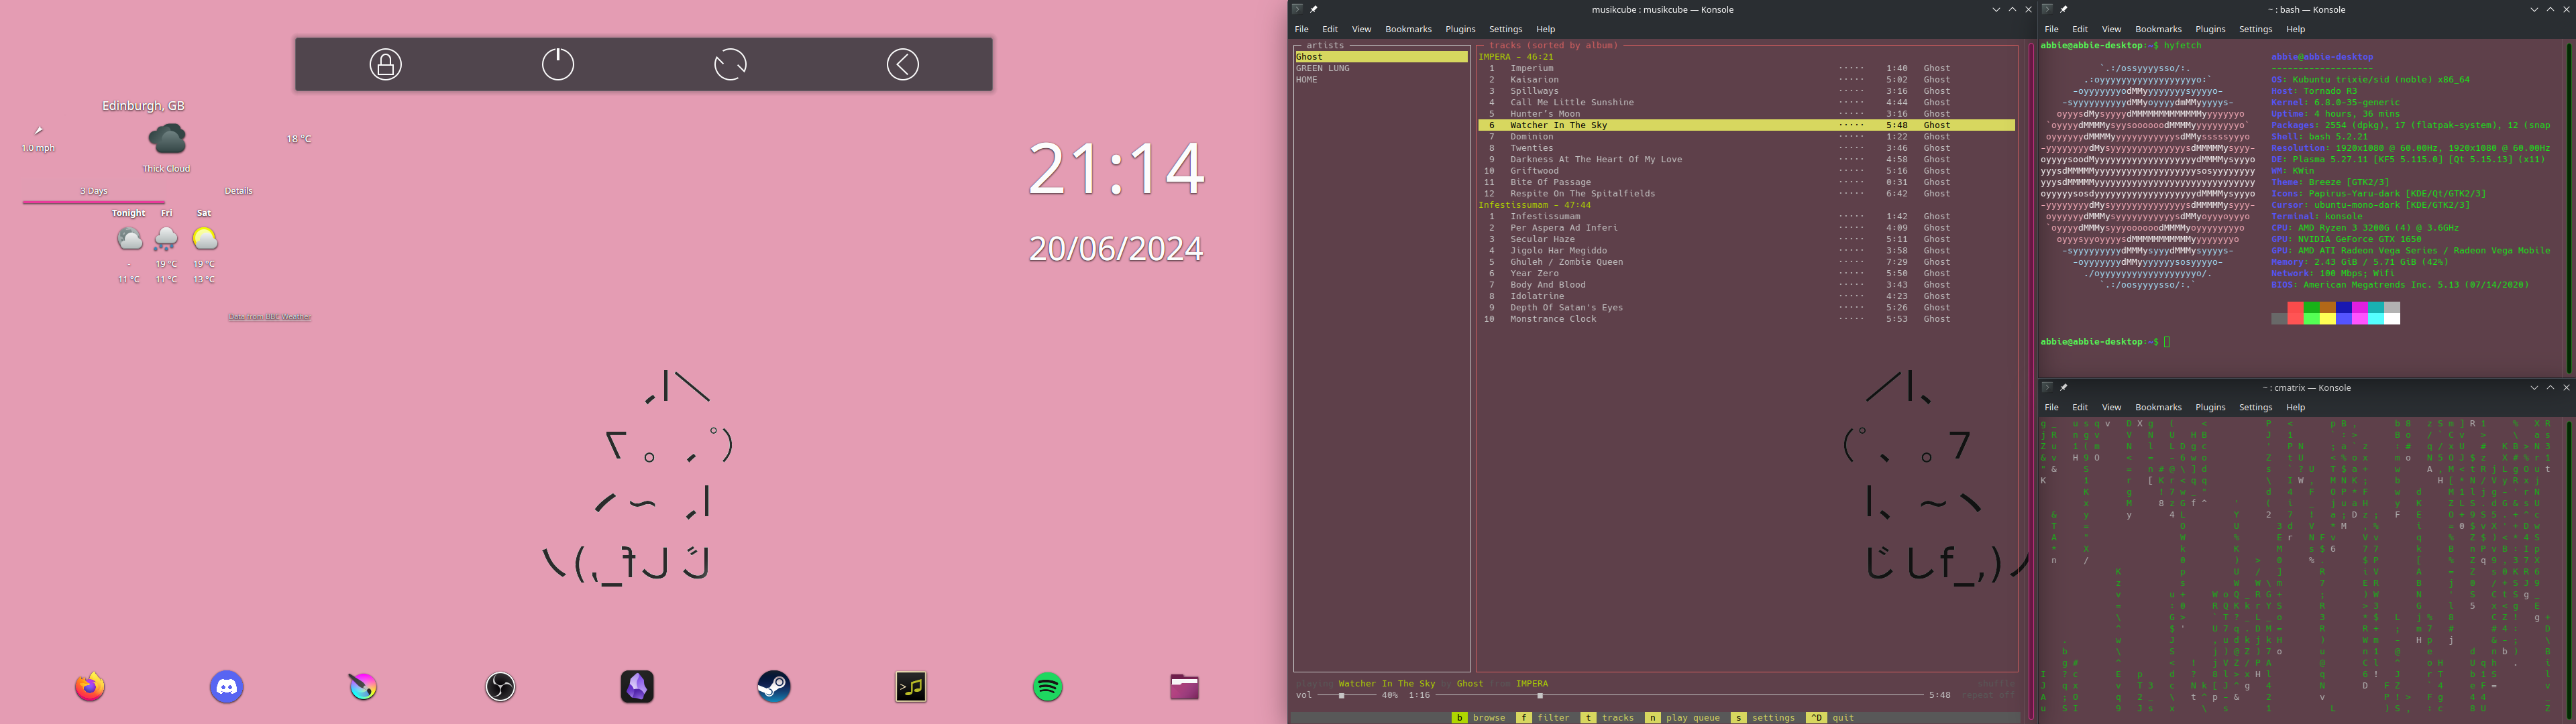The width and height of the screenshot is (2576, 724).
Task: Click the restart icon in the session bar
Action: tap(730, 64)
